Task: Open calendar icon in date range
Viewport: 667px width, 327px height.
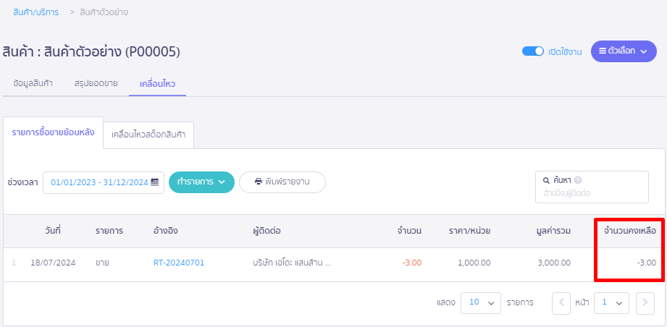Action: [x=155, y=182]
